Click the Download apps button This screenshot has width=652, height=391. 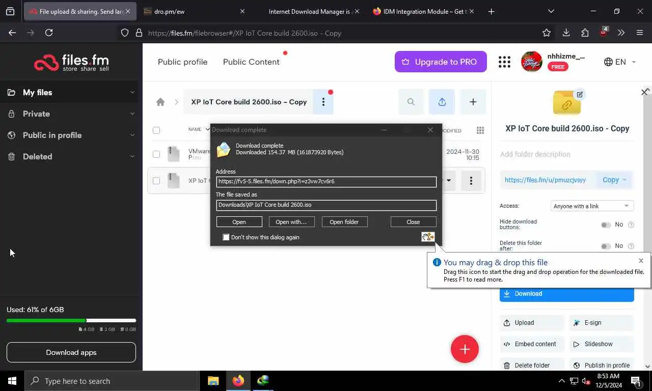[71, 352]
